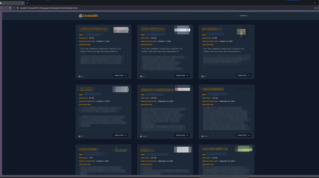This screenshot has height=178, width=319.
Task: Click the browser back arrow
Action: (1, 8)
